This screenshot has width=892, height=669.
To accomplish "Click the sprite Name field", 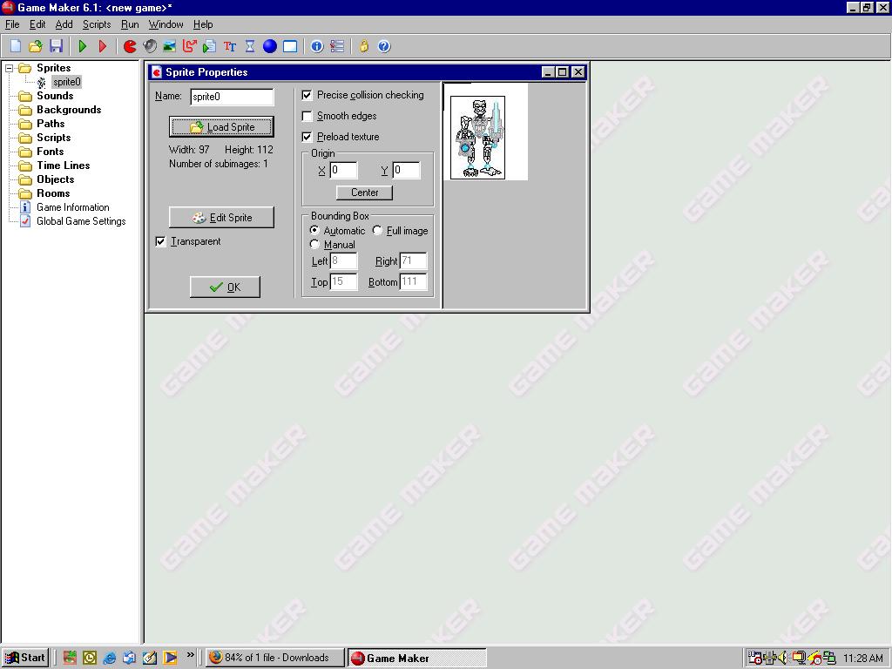I will (232, 97).
